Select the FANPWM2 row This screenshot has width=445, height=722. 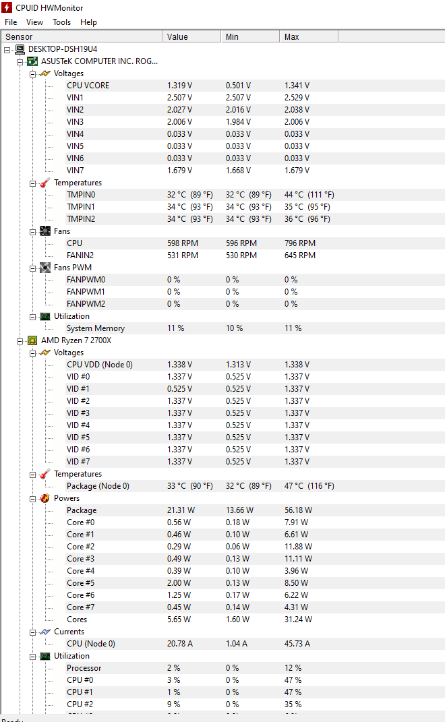click(x=255, y=304)
